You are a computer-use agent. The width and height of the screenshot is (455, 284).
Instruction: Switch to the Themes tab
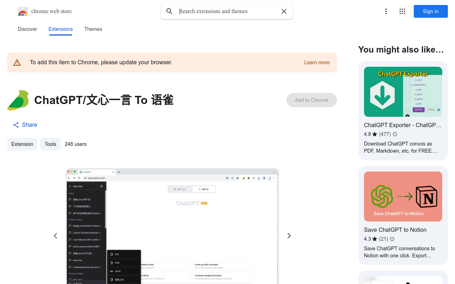tap(93, 29)
